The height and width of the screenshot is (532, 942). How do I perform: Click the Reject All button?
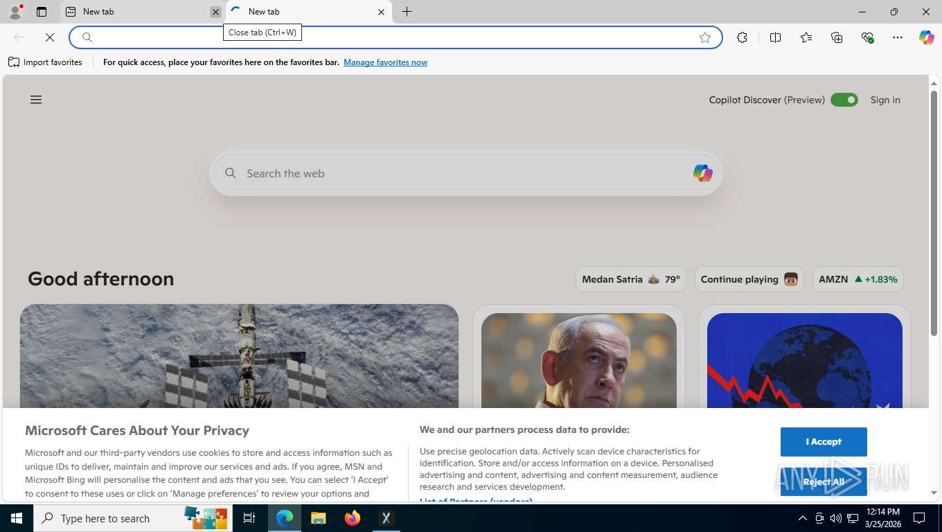coord(824,481)
